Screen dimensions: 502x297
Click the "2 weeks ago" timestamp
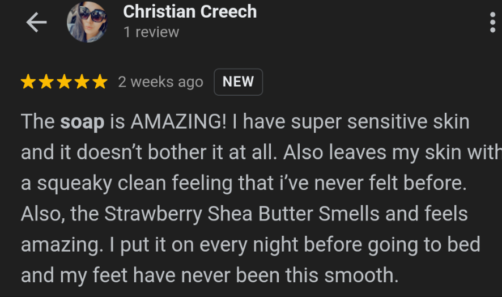(x=160, y=82)
